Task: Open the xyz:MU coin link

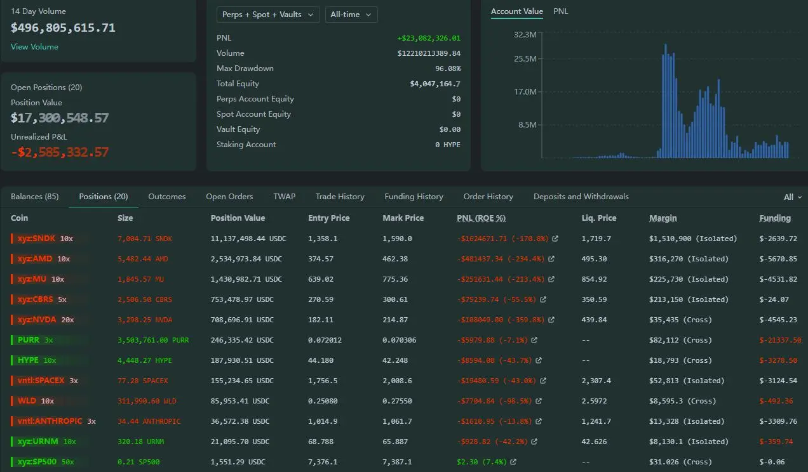Action: click(33, 279)
